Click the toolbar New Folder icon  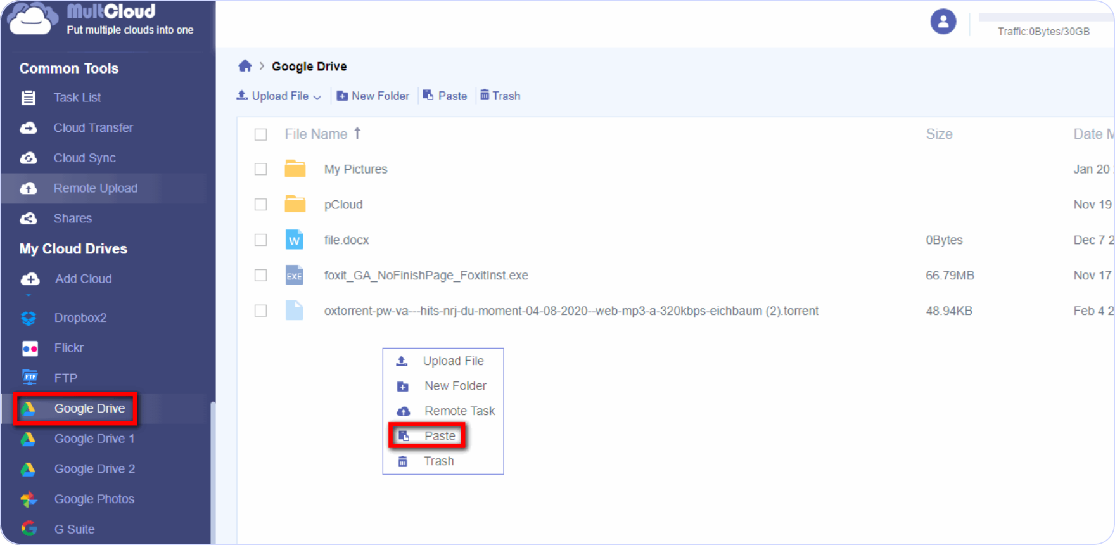click(342, 96)
